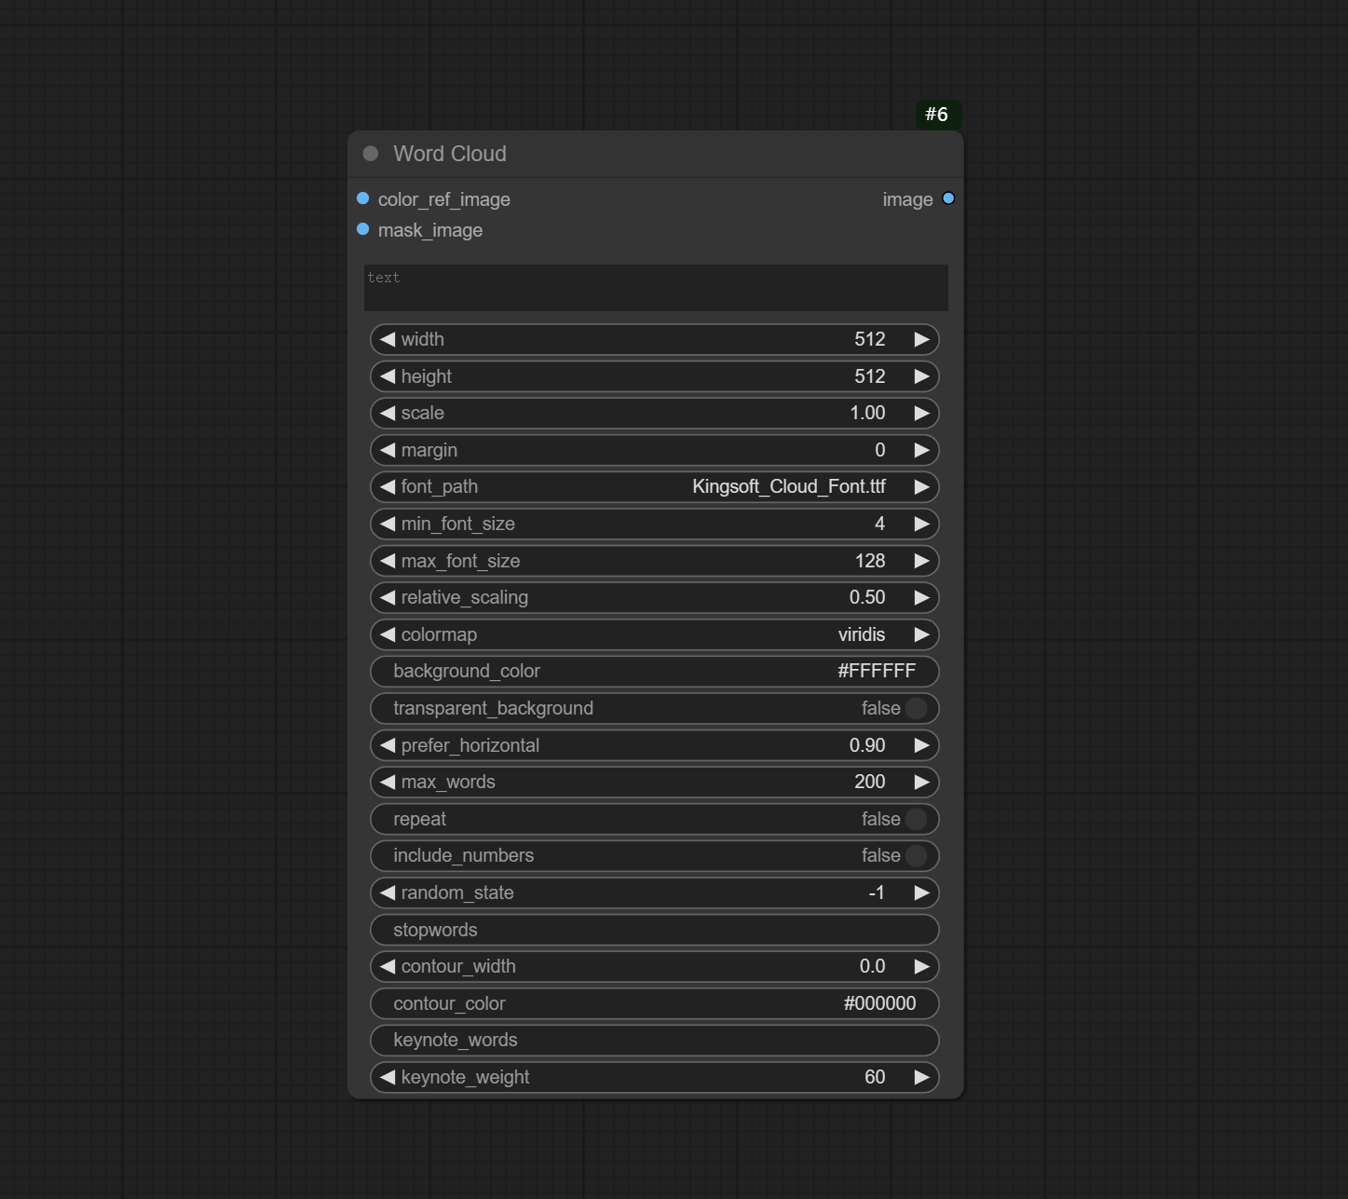Decrease height with the left arrow
The width and height of the screenshot is (1348, 1199).
point(388,376)
